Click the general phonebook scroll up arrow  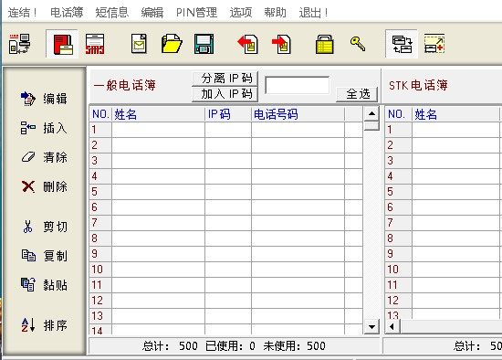371,113
